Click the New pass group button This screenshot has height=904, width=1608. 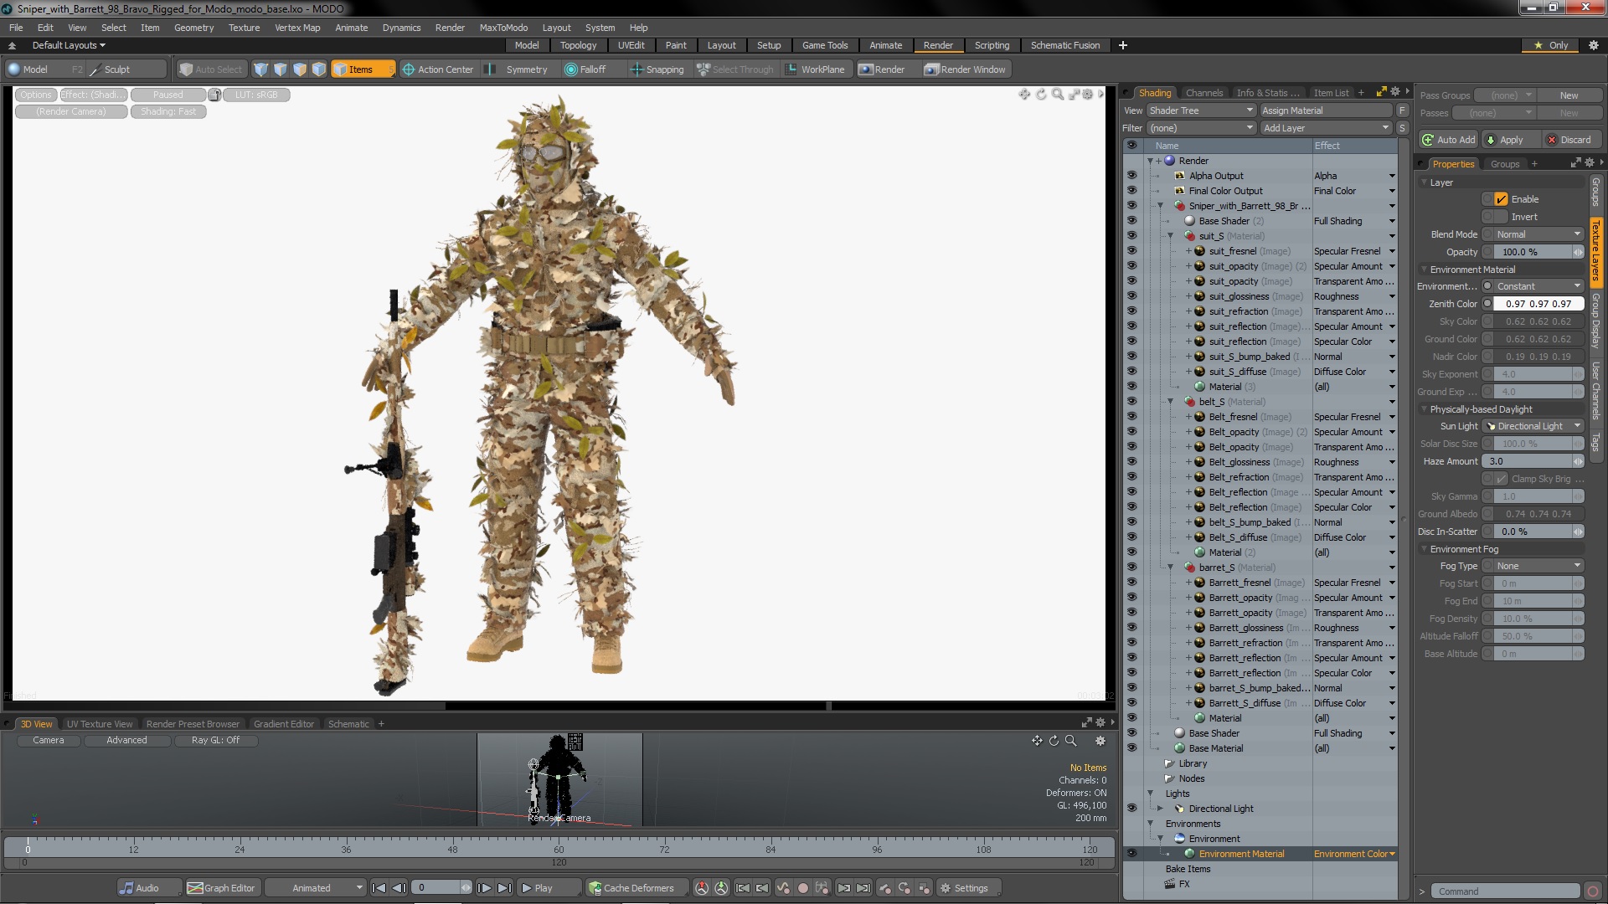(x=1569, y=95)
